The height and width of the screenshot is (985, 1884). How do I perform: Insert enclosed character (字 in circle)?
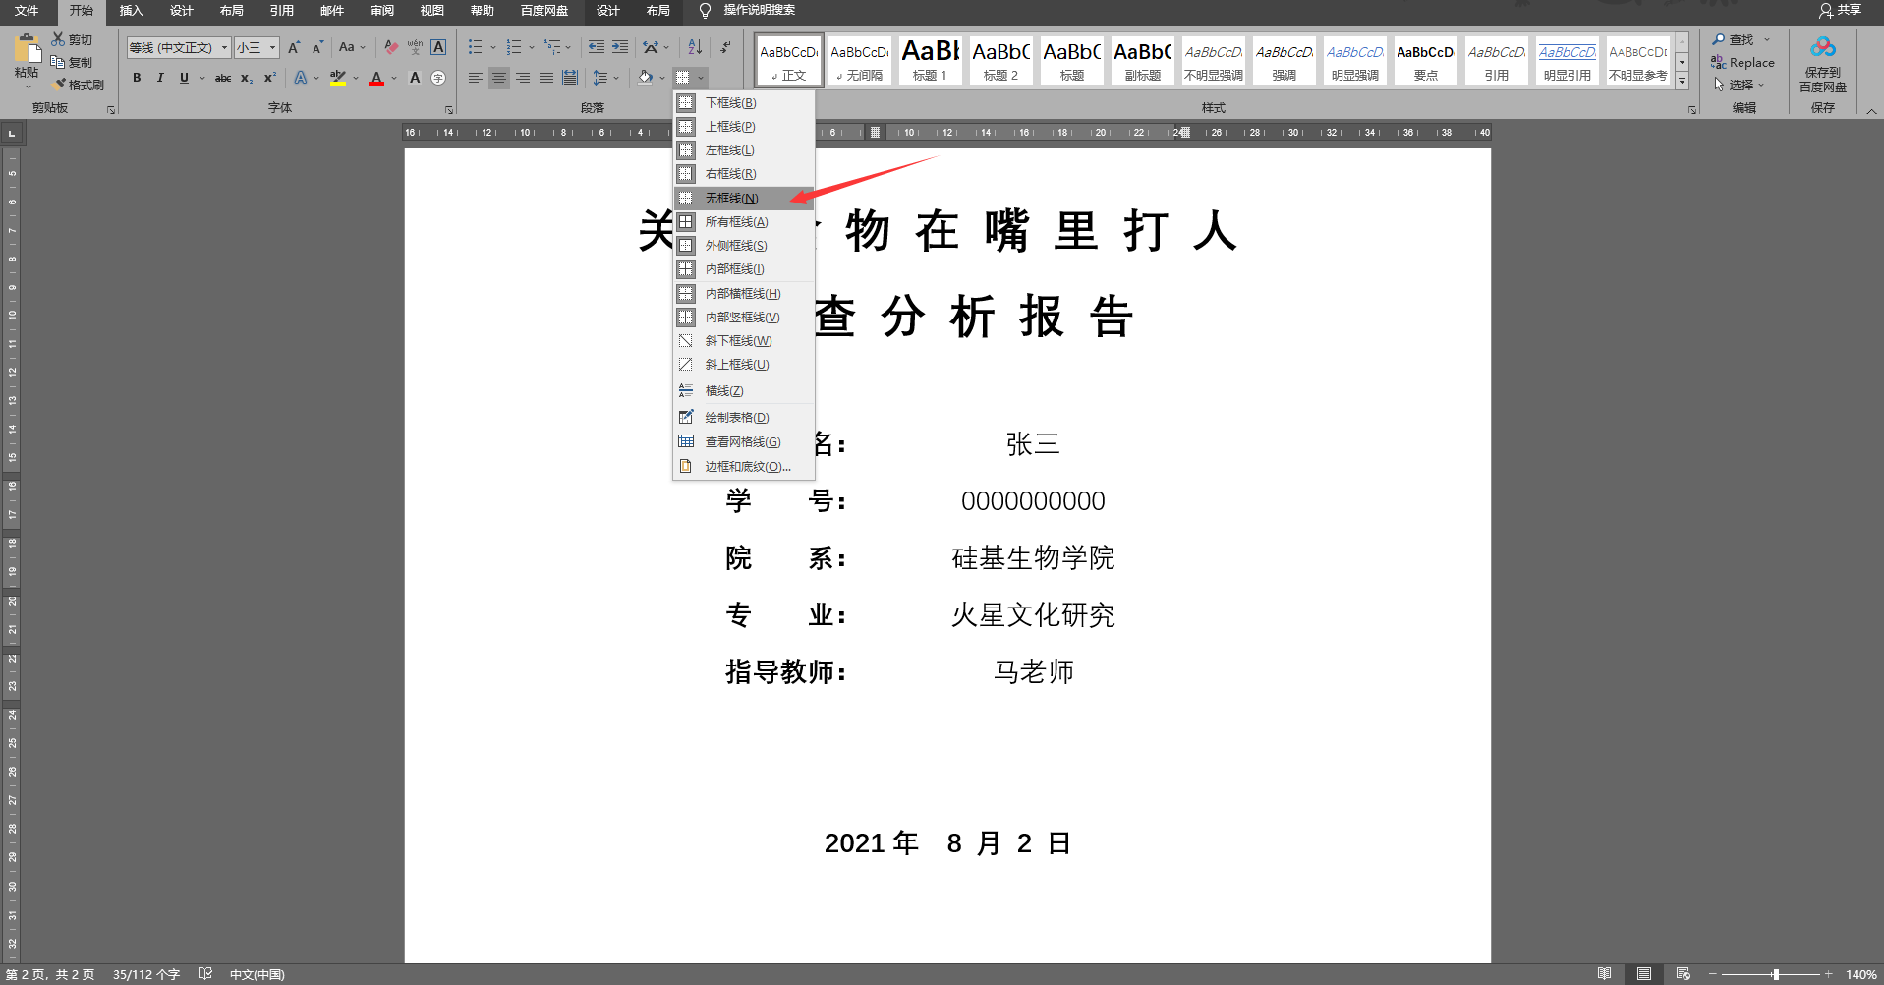pyautogui.click(x=438, y=78)
